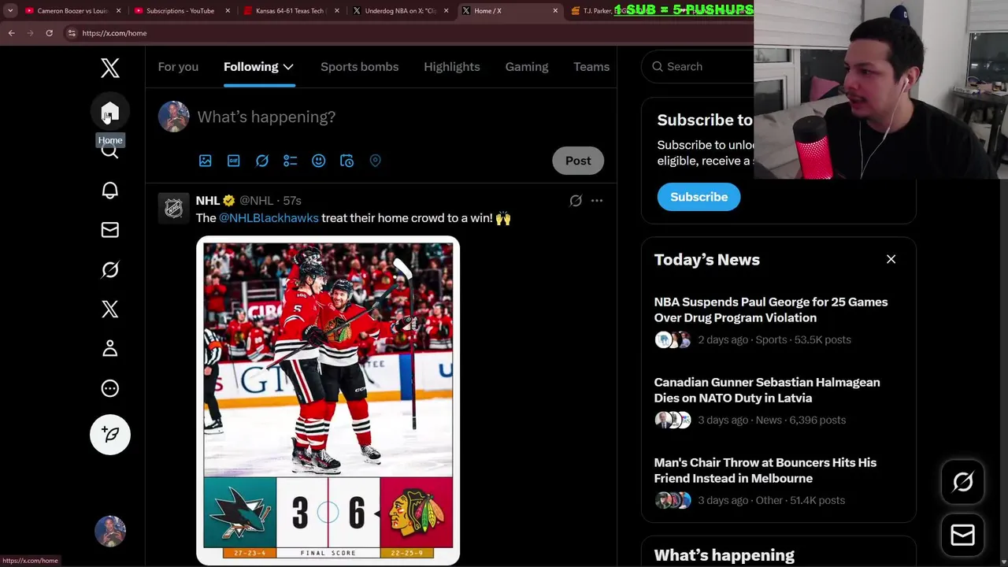Add a GIF in the composer

(x=233, y=161)
